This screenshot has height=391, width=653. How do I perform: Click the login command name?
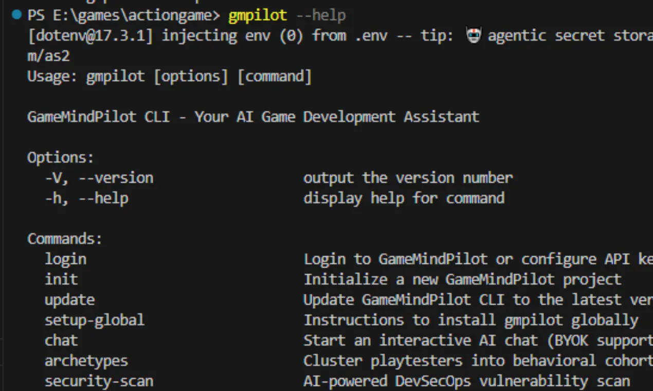click(65, 259)
